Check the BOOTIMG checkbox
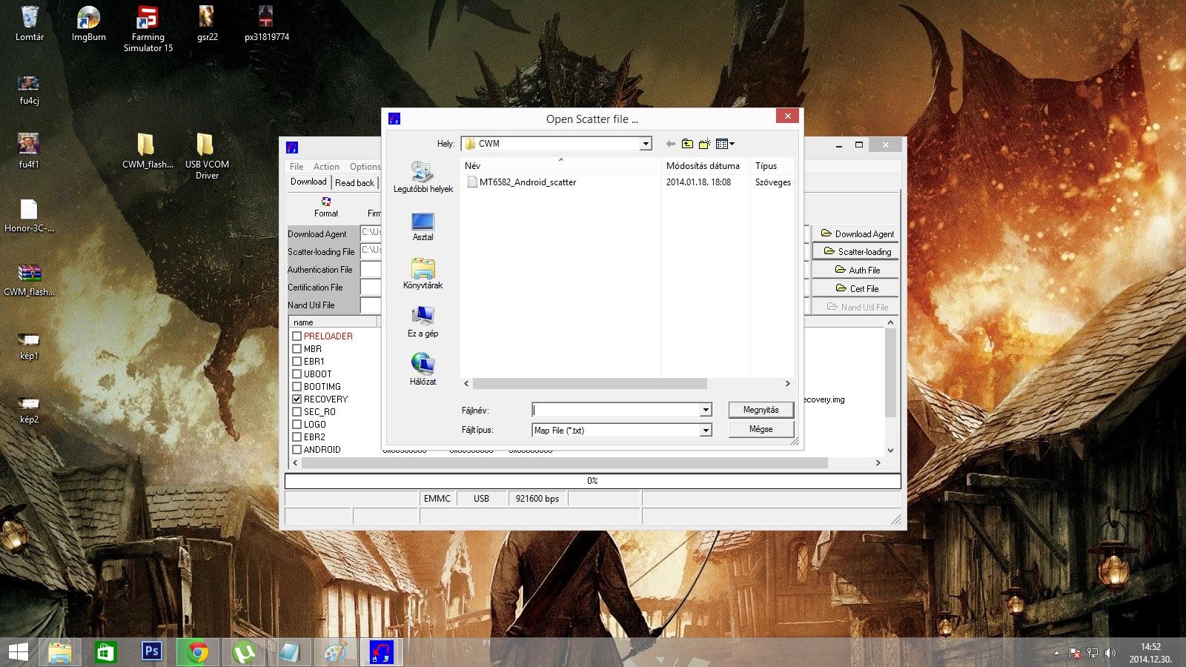Screen dimensions: 1186x667 point(296,387)
